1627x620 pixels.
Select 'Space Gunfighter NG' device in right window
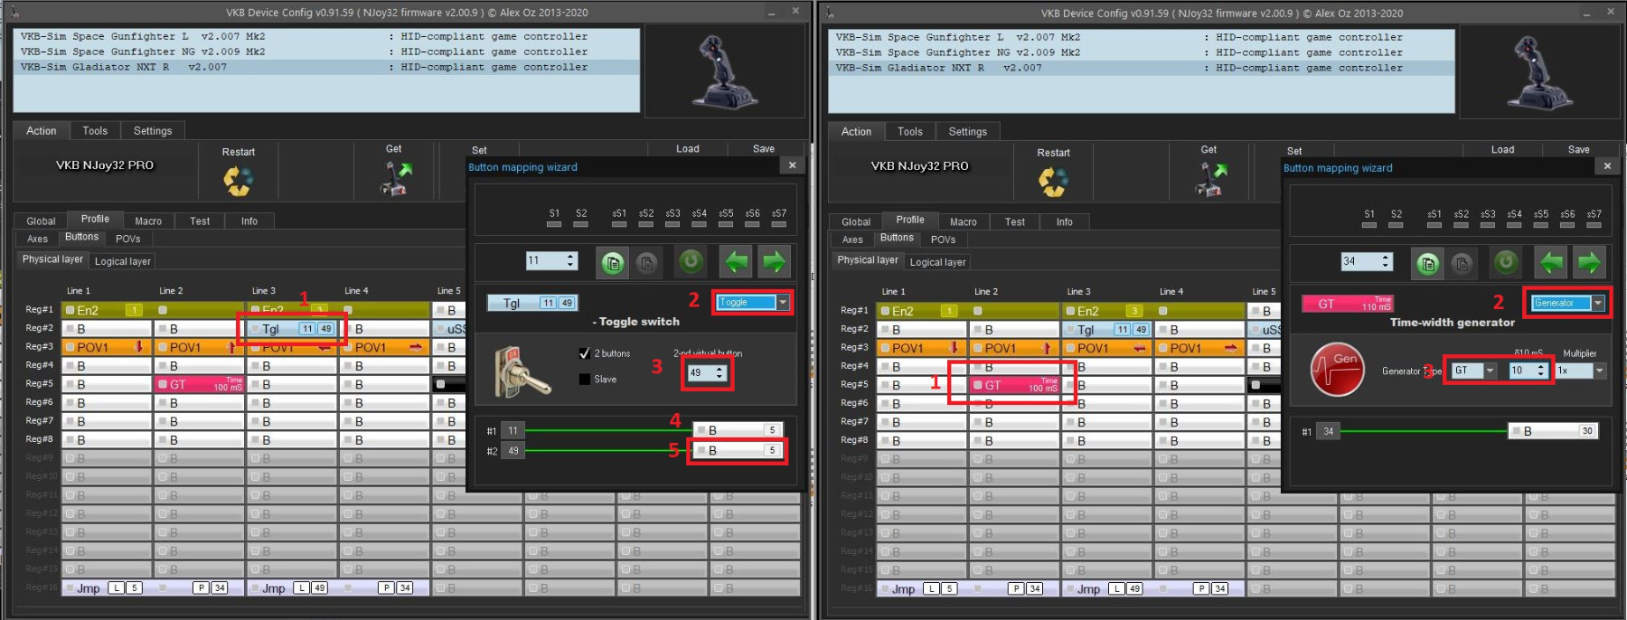point(1142,52)
